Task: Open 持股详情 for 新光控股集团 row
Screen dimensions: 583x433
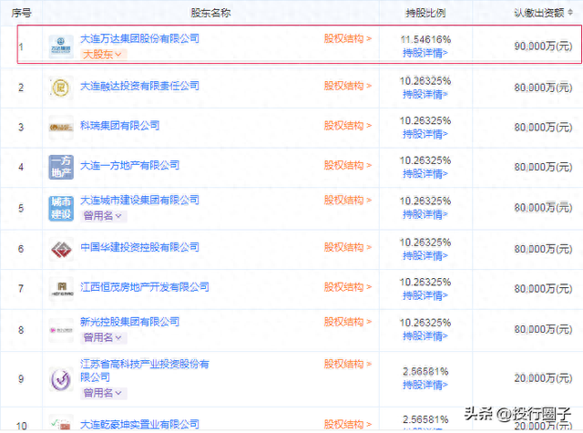Action: tap(425, 336)
